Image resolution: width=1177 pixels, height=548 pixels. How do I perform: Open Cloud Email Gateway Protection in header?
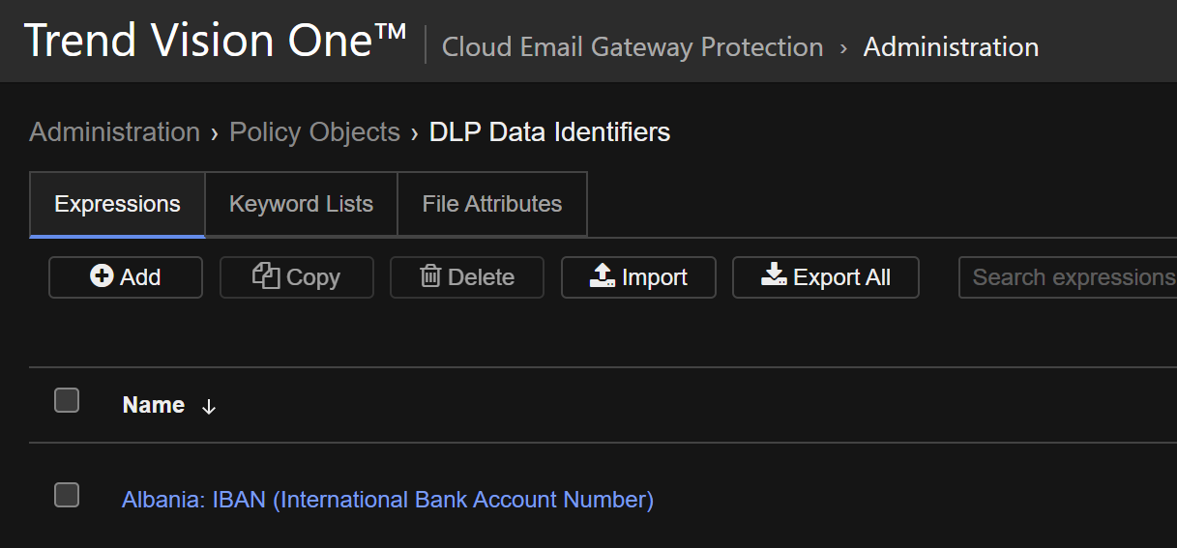633,46
